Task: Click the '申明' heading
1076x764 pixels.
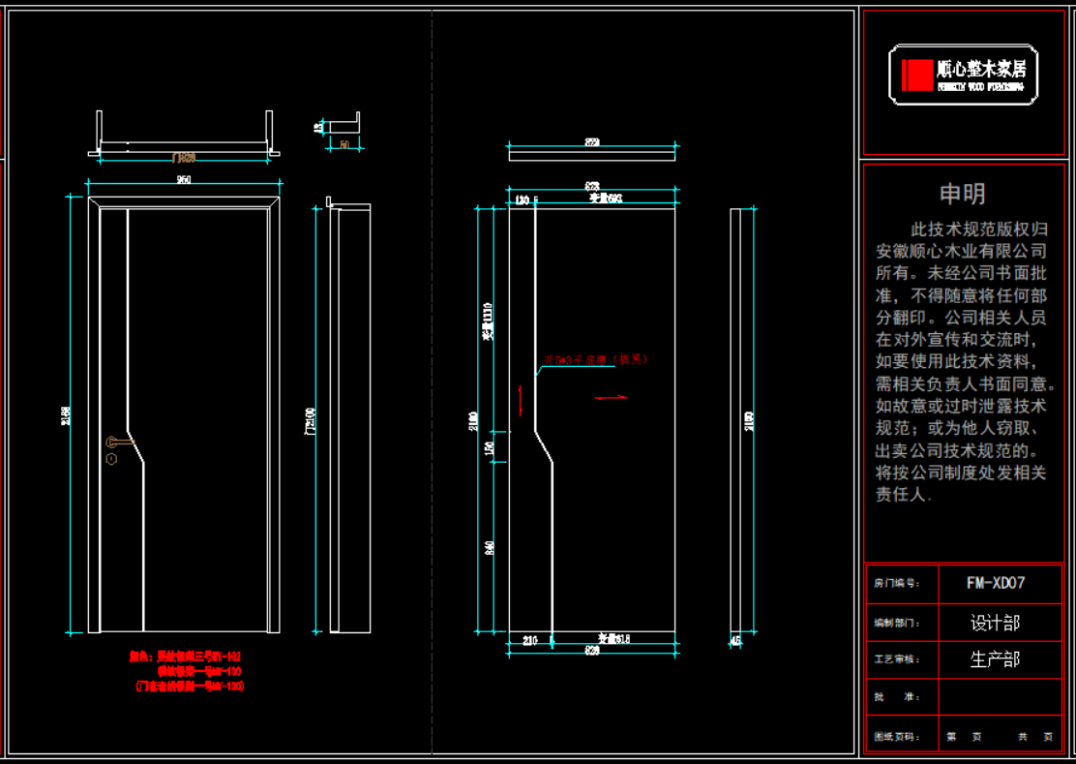Action: coord(963,194)
